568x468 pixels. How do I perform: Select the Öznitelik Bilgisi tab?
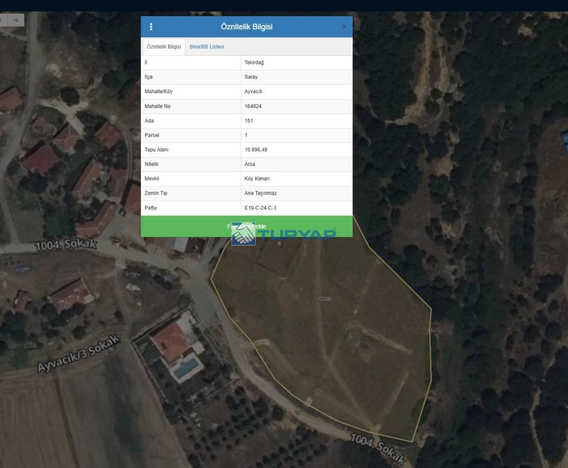pyautogui.click(x=164, y=47)
